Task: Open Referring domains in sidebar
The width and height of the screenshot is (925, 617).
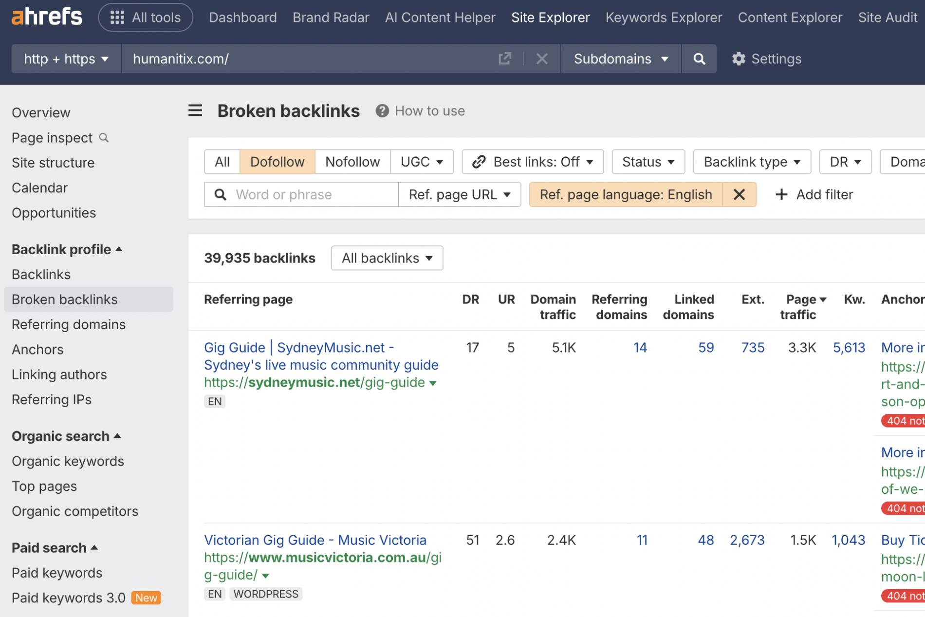Action: click(69, 324)
